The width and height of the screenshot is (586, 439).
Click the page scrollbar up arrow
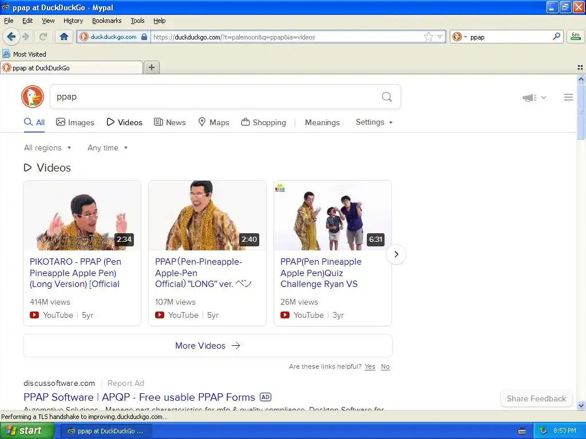coord(581,79)
